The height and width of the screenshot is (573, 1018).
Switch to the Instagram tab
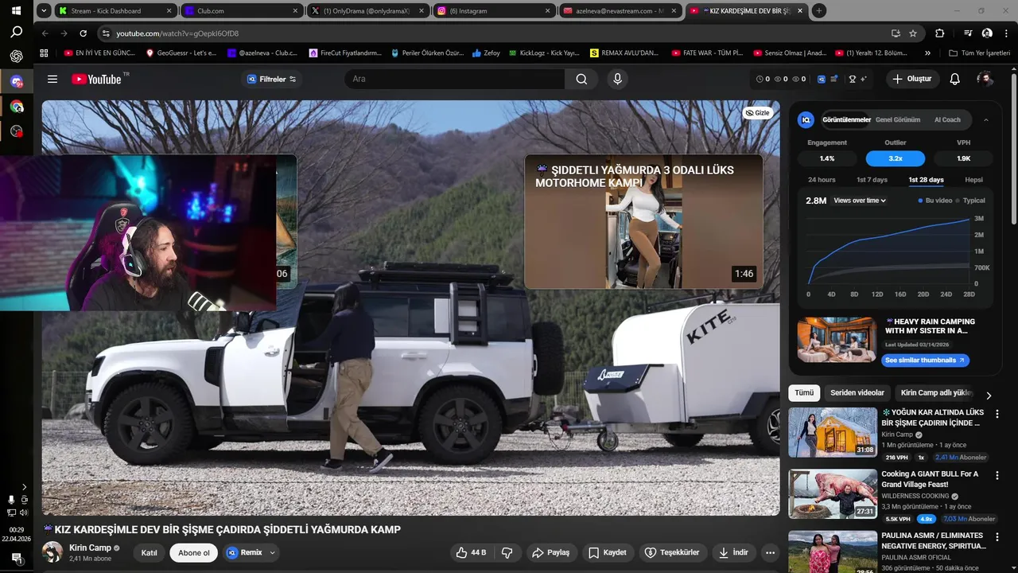(494, 10)
